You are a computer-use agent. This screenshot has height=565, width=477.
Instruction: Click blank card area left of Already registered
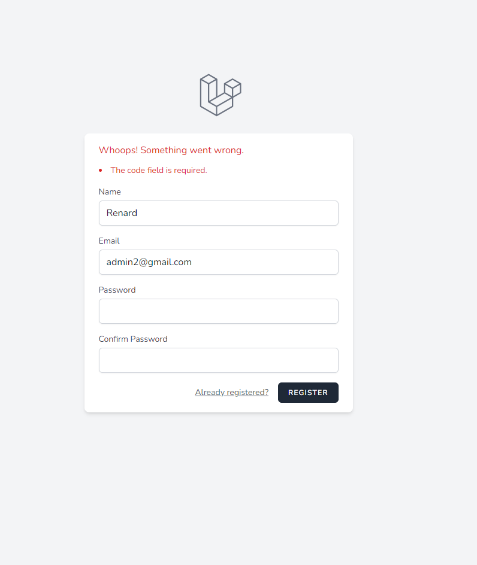coord(144,393)
